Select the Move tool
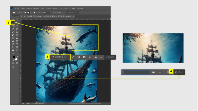This screenshot has height=111, width=198. tap(13, 20)
